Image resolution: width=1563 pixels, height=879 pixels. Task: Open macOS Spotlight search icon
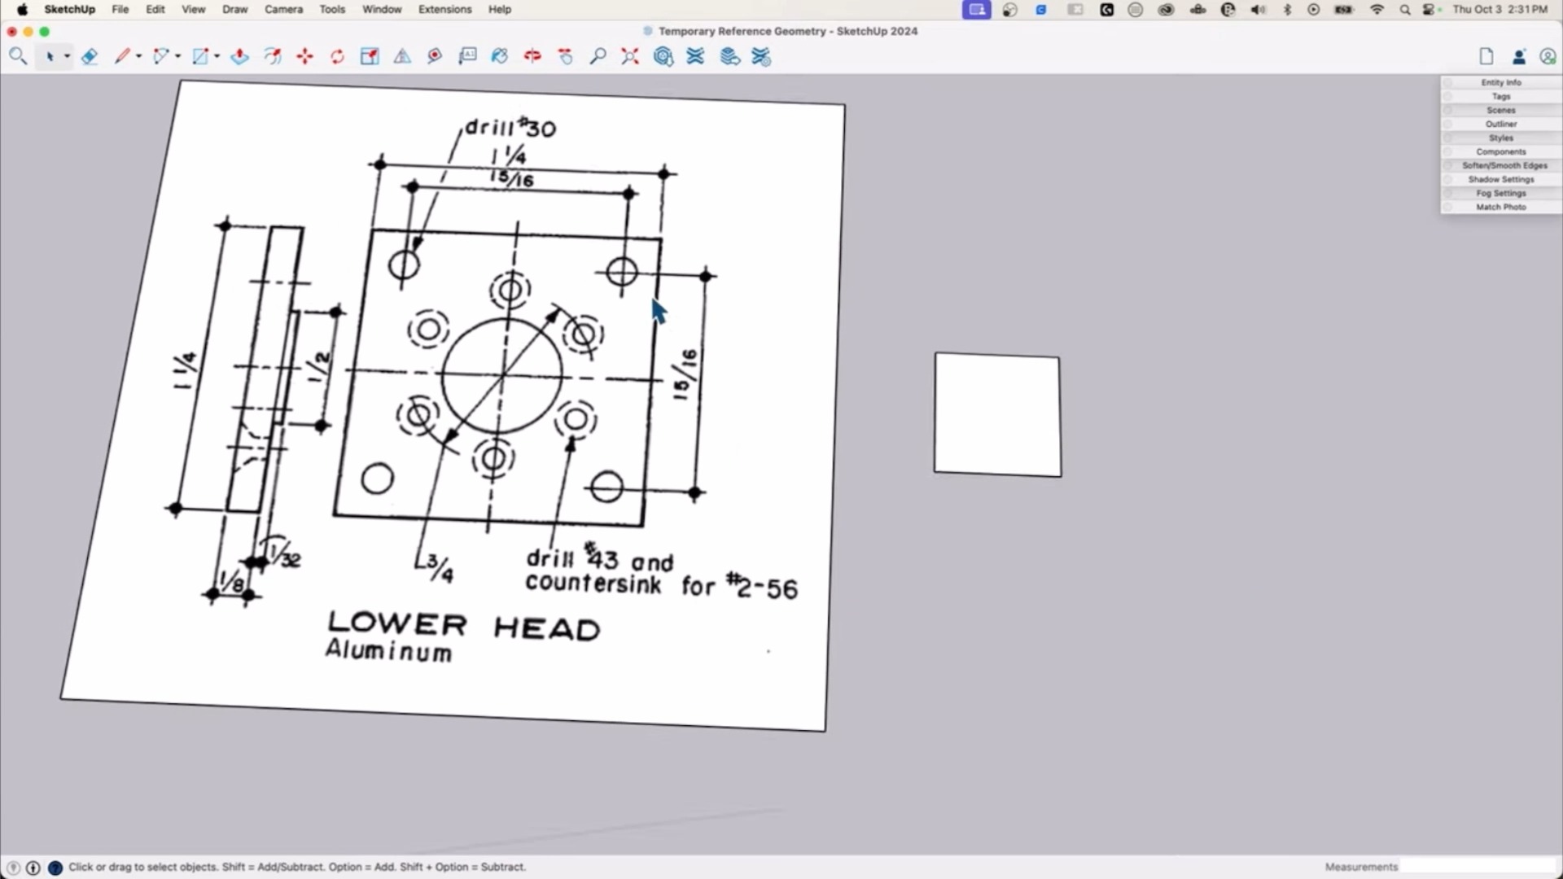[1405, 10]
